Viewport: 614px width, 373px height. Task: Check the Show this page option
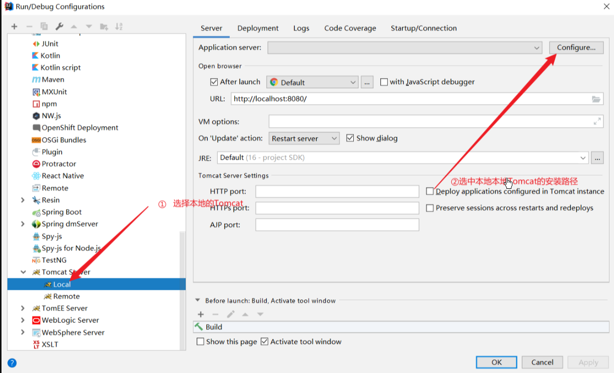[x=201, y=341]
